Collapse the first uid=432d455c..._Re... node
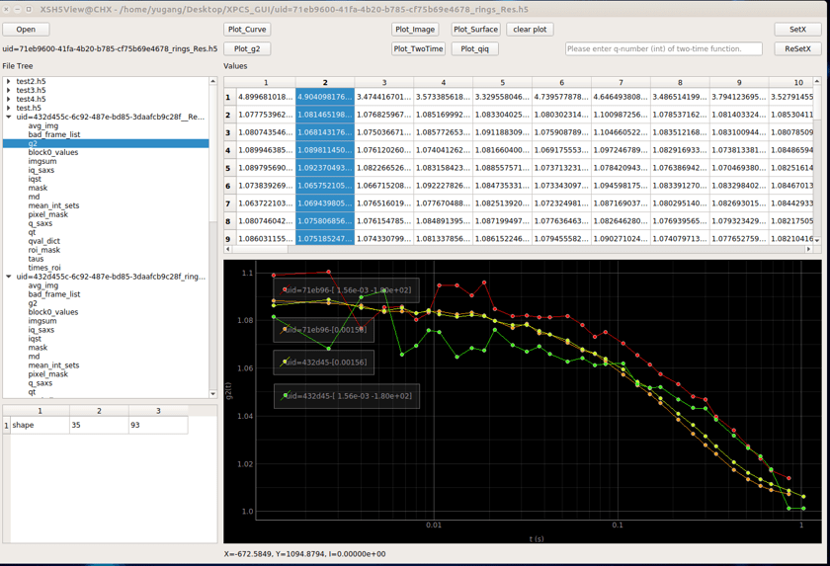The width and height of the screenshot is (830, 566). click(9, 117)
